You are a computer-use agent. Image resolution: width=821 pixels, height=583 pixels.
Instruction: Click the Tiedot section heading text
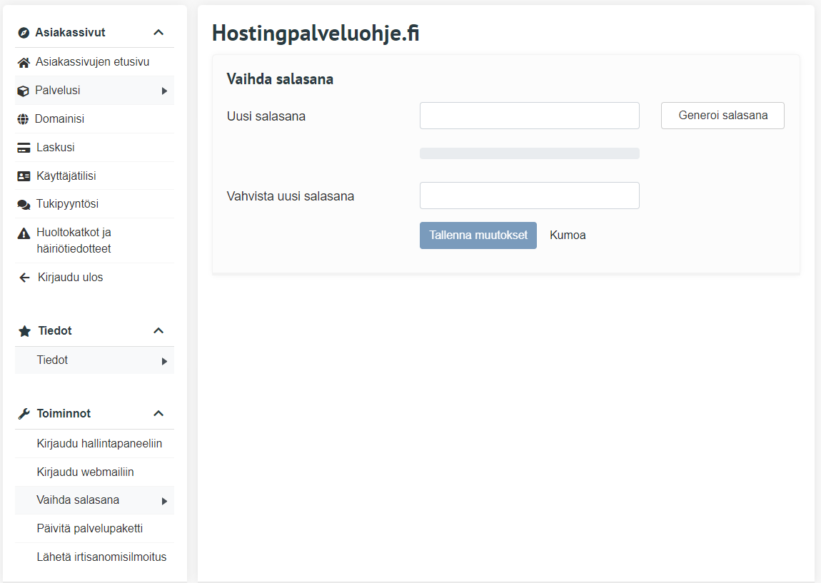coord(55,331)
